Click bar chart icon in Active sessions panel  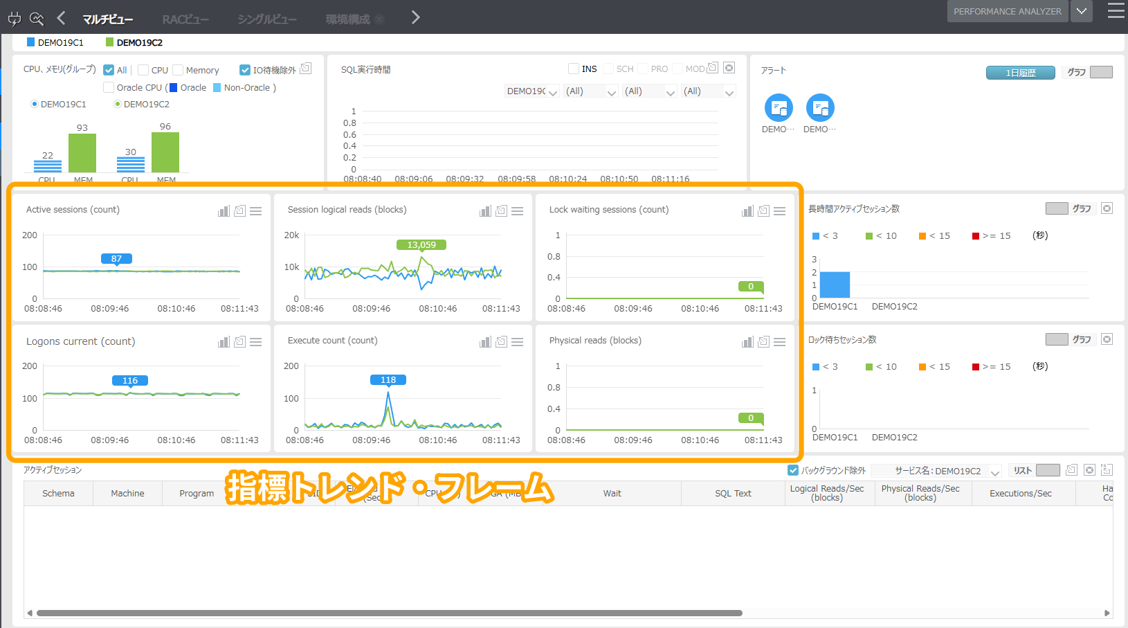(224, 211)
